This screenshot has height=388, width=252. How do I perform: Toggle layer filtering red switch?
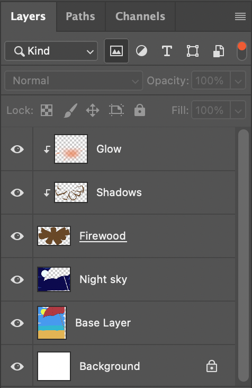241,51
